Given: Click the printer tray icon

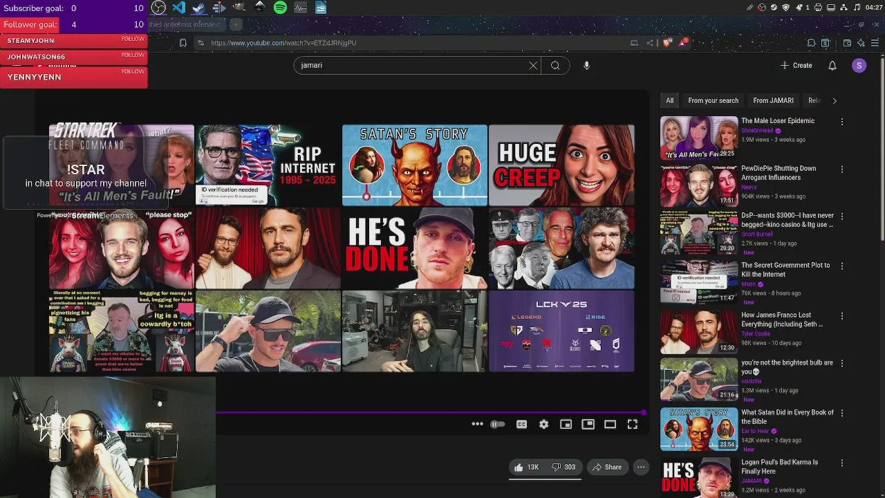Looking at the screenshot, I should pyautogui.click(x=818, y=8).
